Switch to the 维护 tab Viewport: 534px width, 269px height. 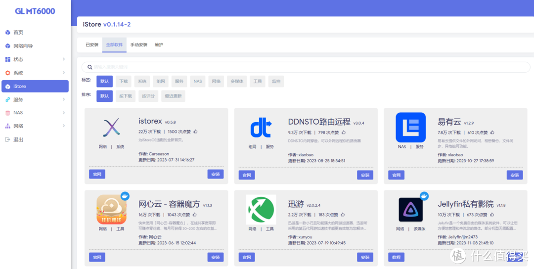[x=159, y=45]
